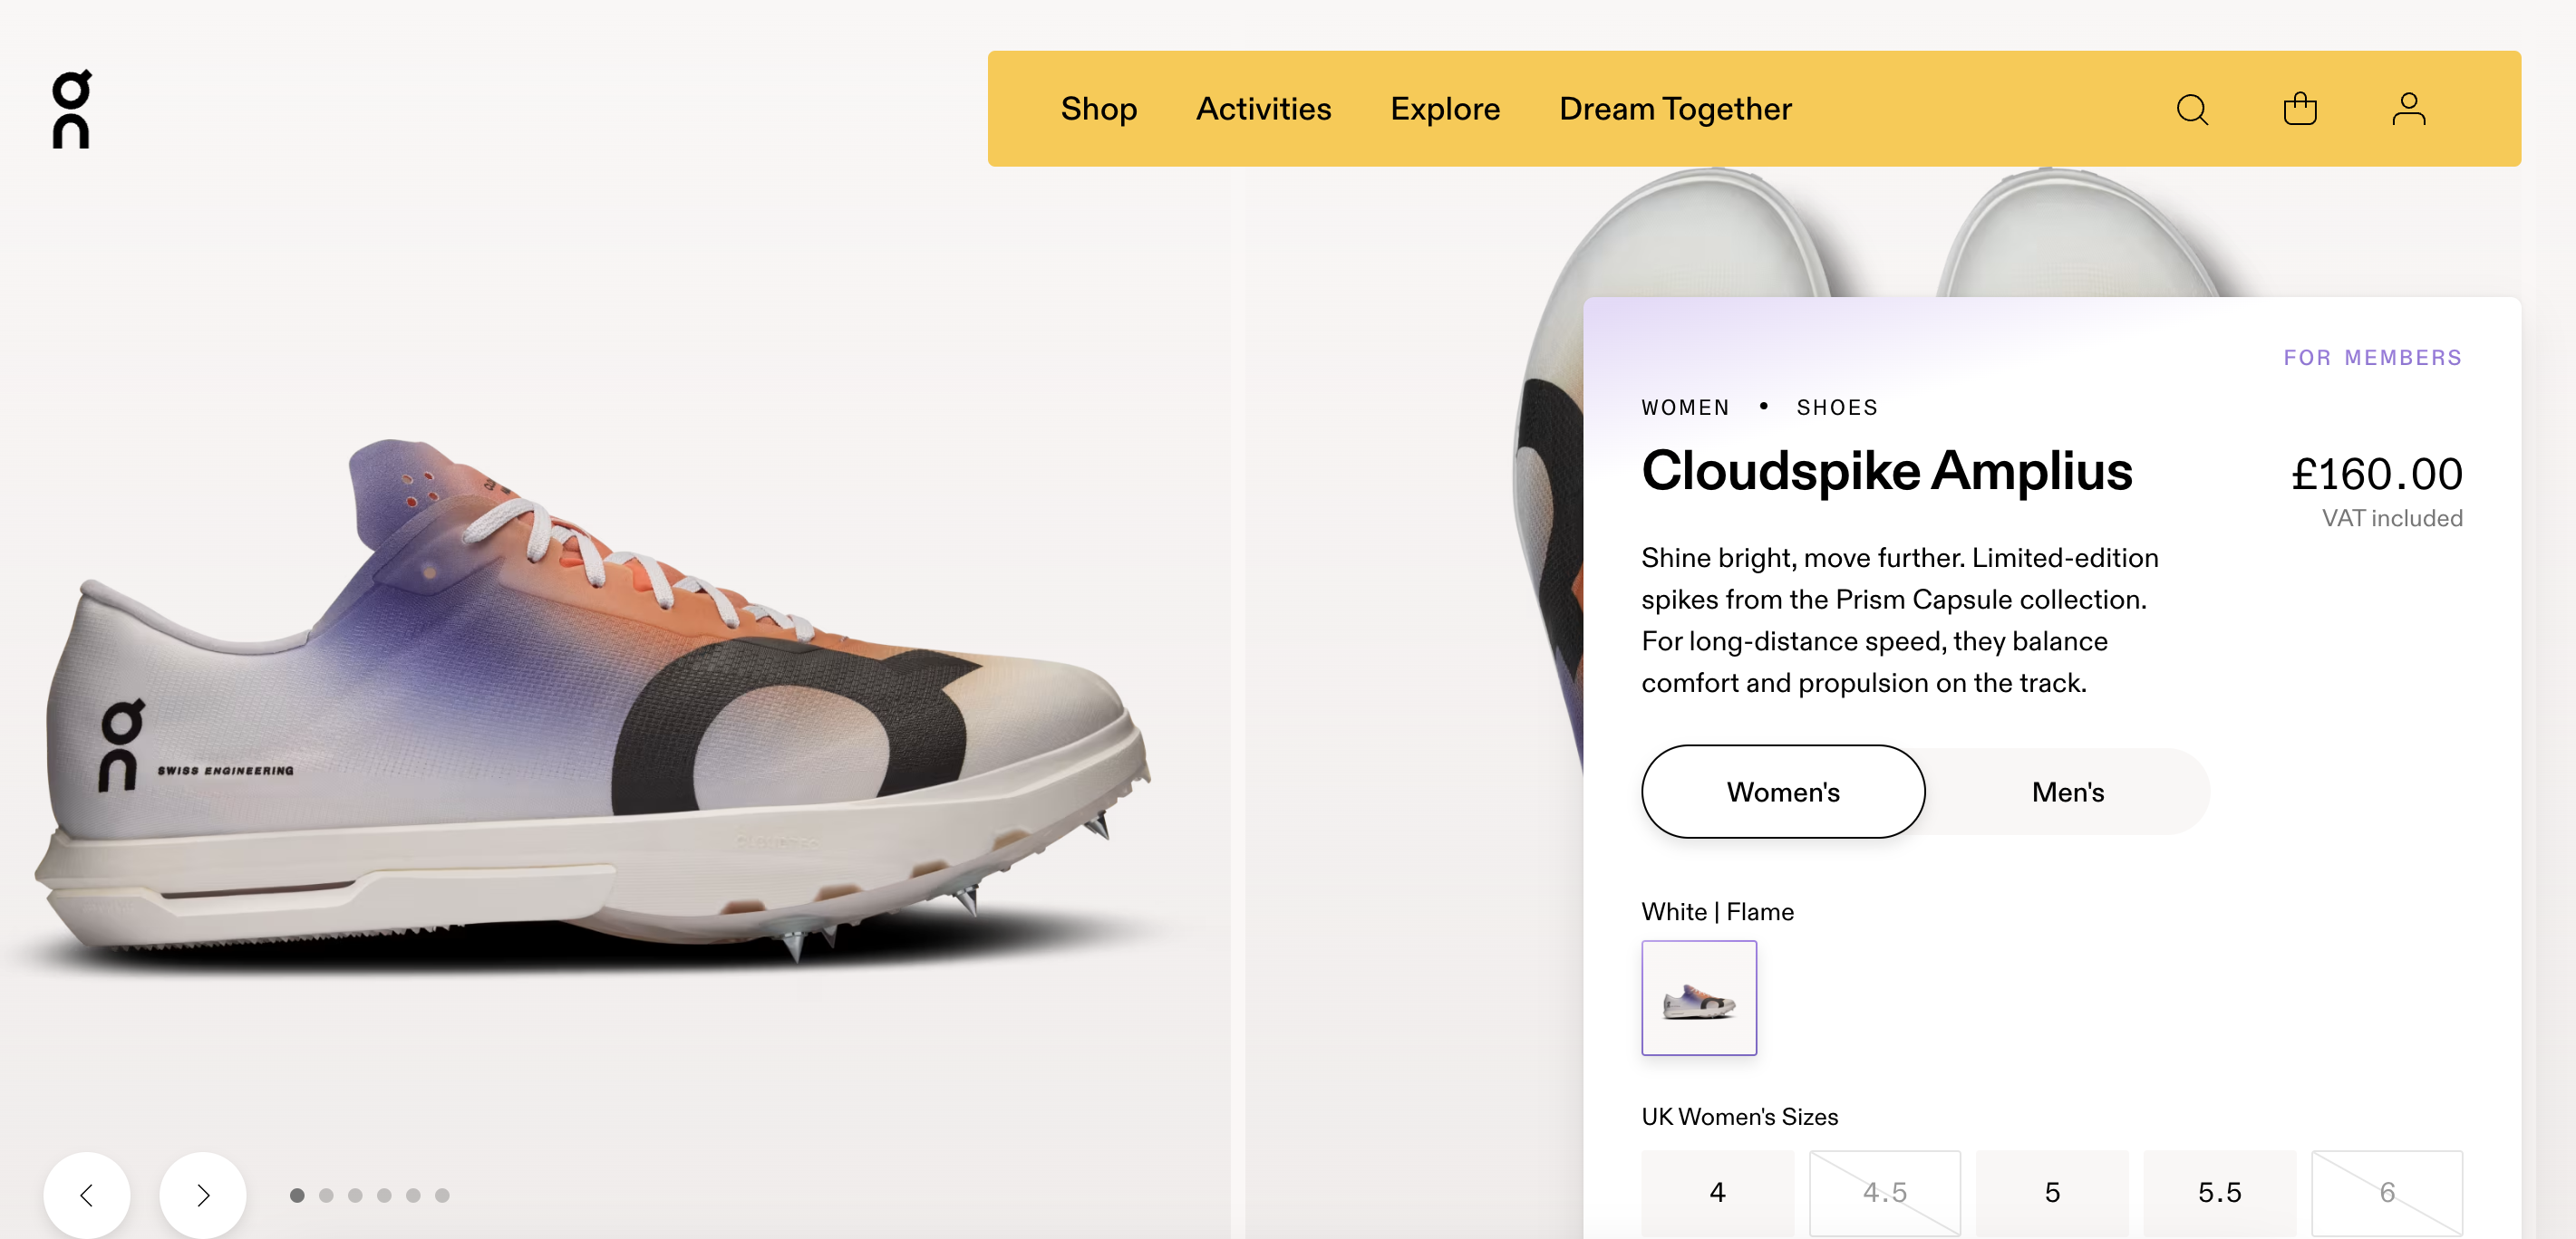Image resolution: width=2576 pixels, height=1239 pixels.
Task: Open the search icon in the navigation bar
Action: (2191, 109)
